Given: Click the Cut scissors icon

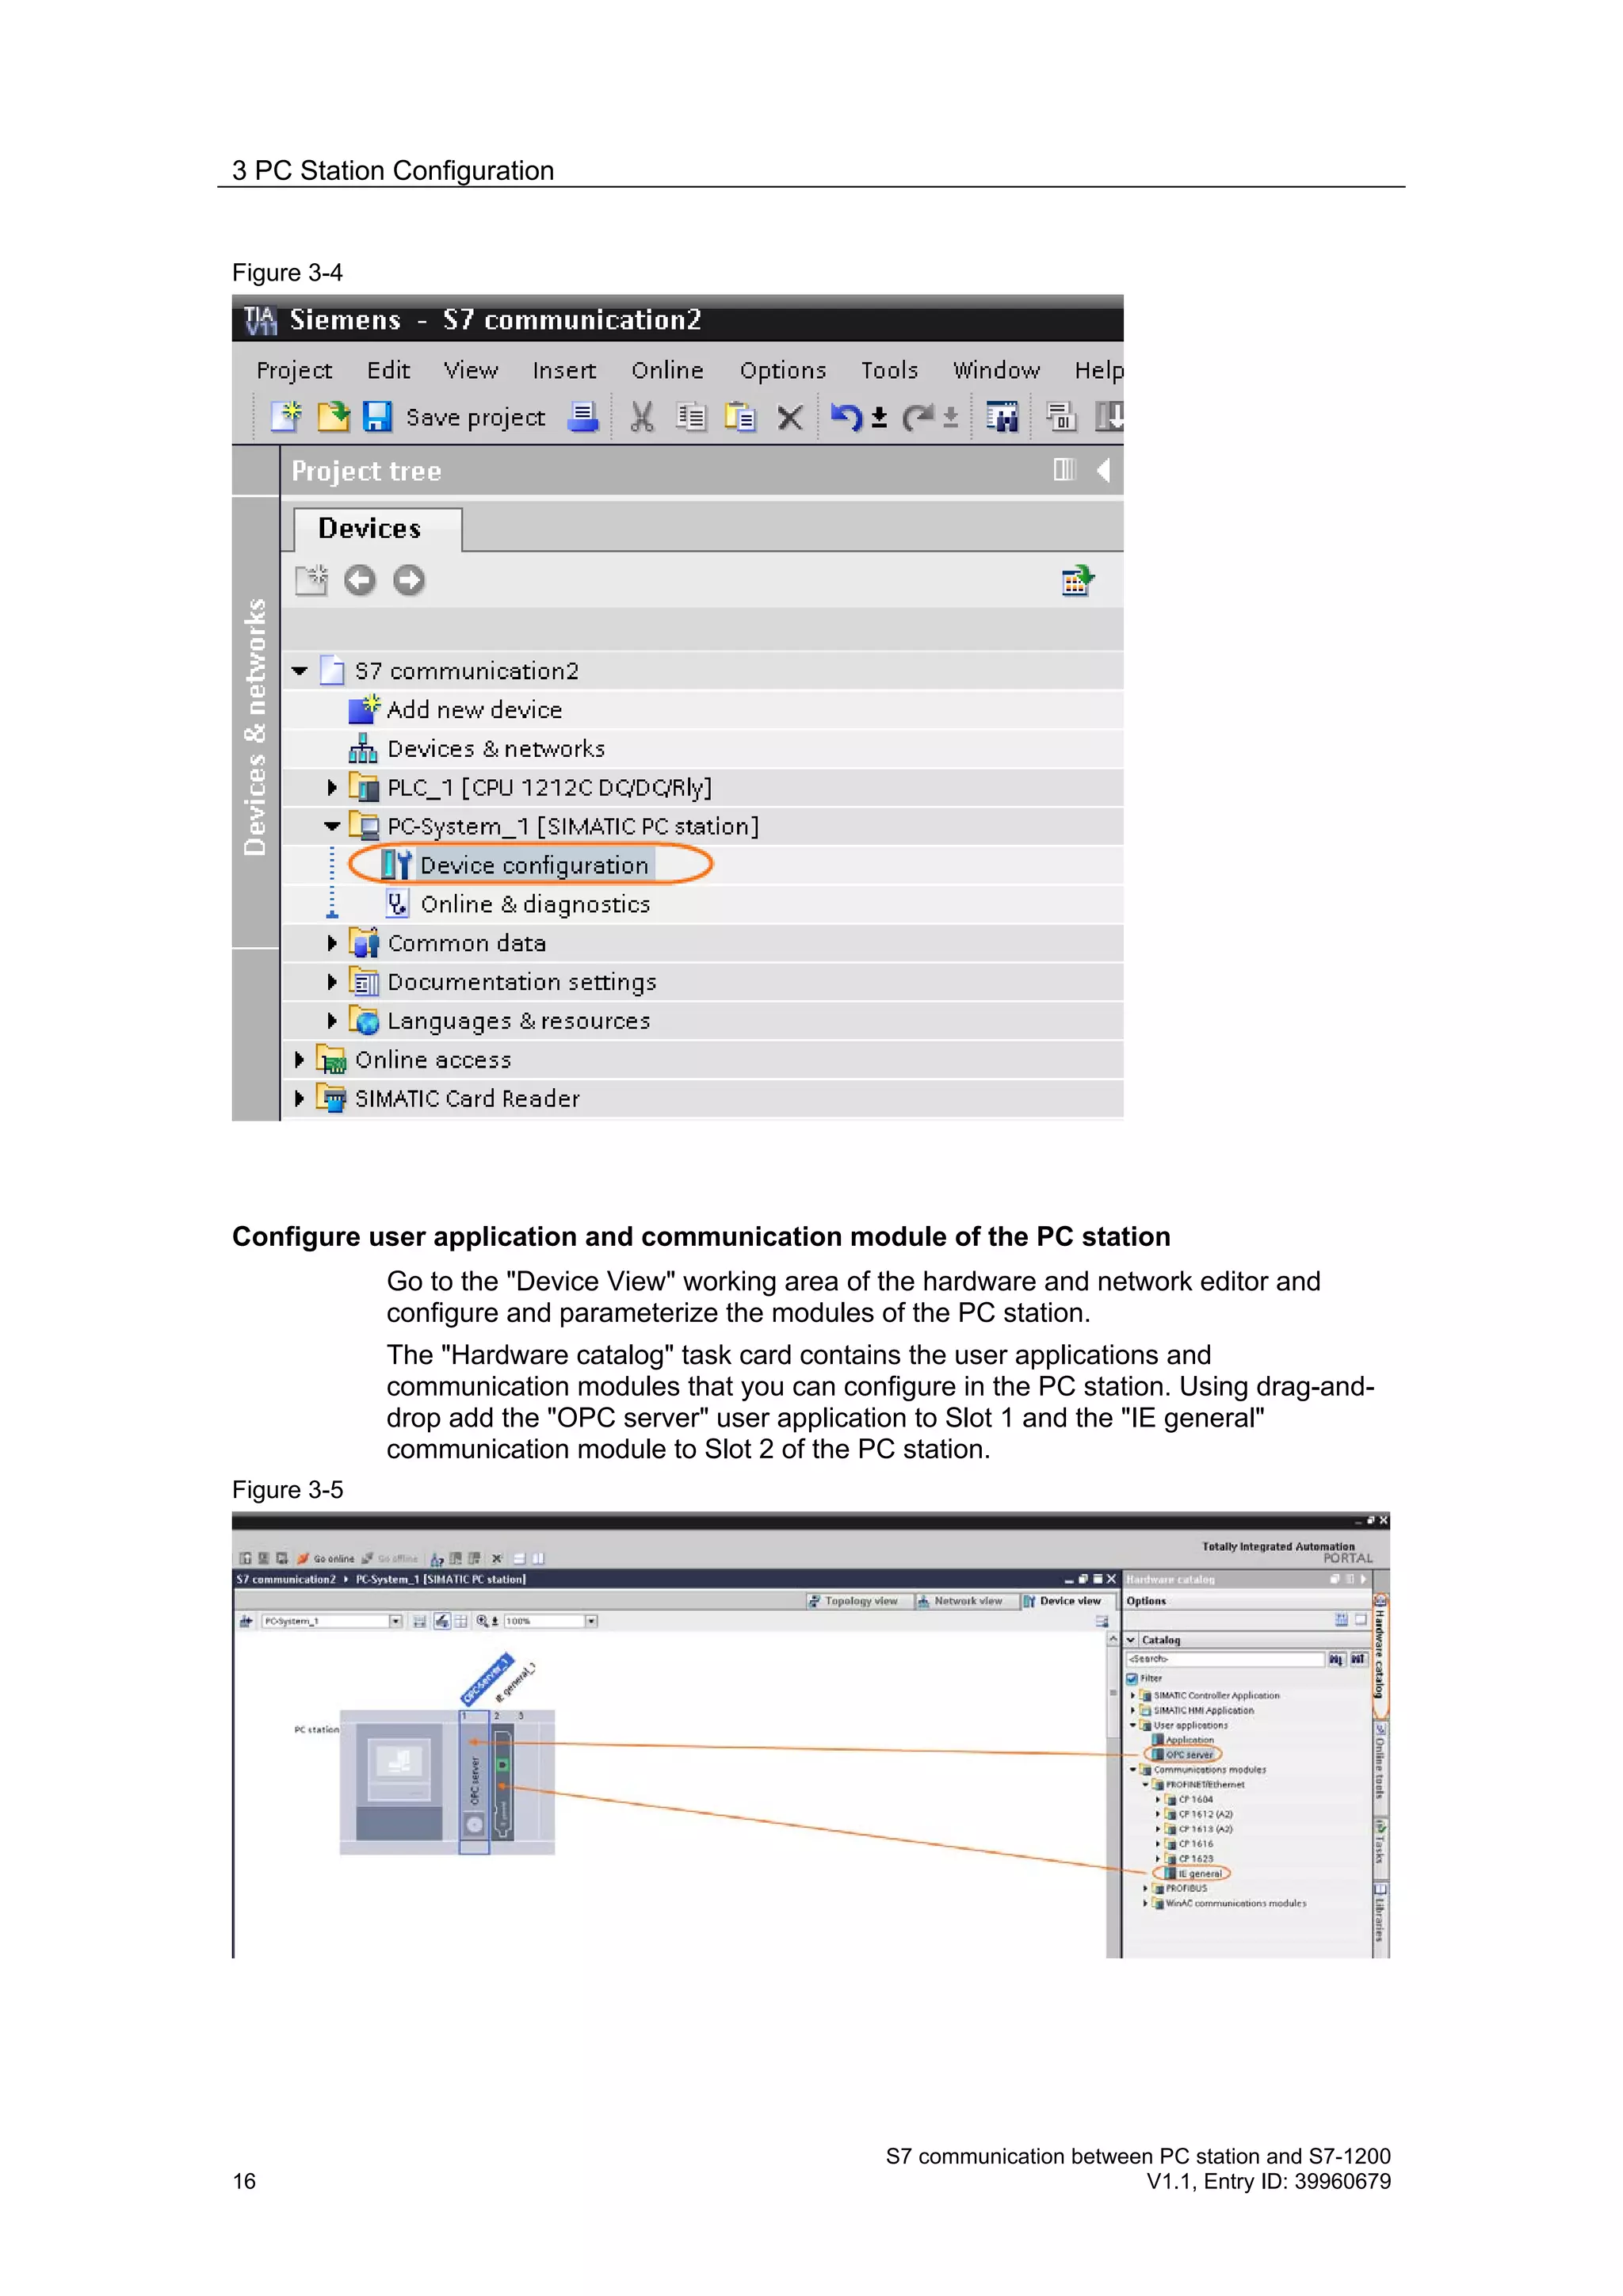Looking at the screenshot, I should tap(641, 417).
